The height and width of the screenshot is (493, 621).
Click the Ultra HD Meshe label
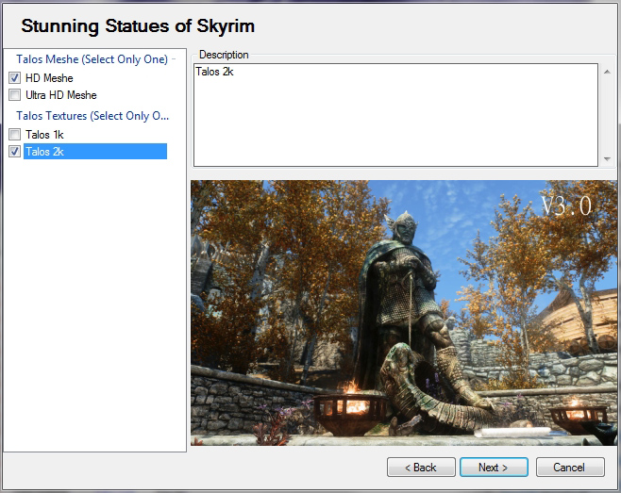[x=61, y=95]
